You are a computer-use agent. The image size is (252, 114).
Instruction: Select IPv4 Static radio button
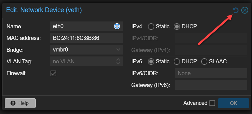tap(151, 27)
